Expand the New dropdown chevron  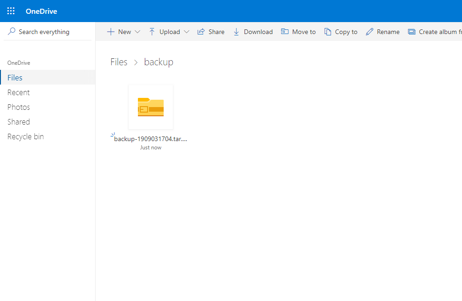pos(137,32)
